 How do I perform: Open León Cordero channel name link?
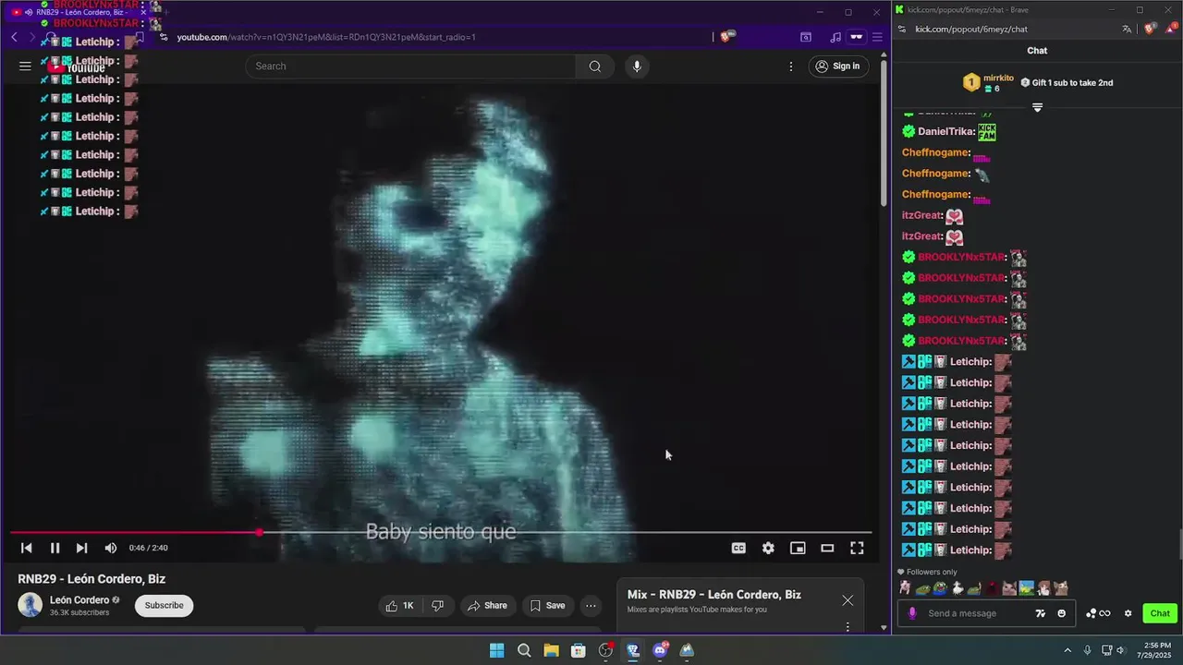79,599
